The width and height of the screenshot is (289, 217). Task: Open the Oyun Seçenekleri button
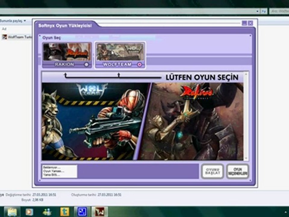pyautogui.click(x=238, y=171)
